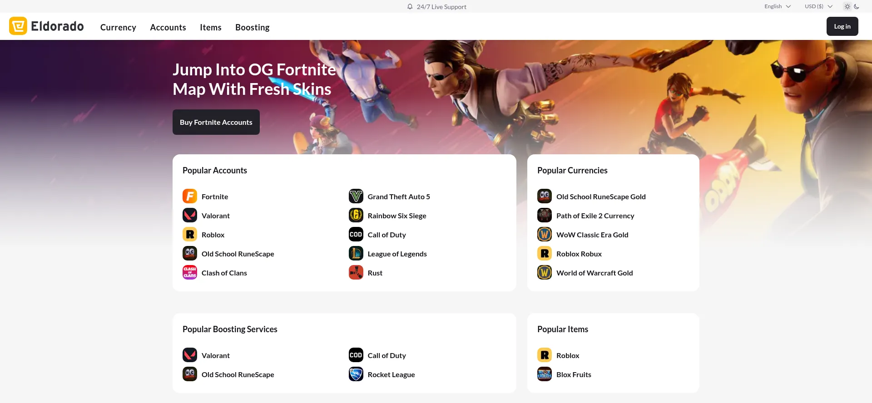Click Valorant icon under Popular Boosting Services
Image resolution: width=872 pixels, height=403 pixels.
(190, 355)
